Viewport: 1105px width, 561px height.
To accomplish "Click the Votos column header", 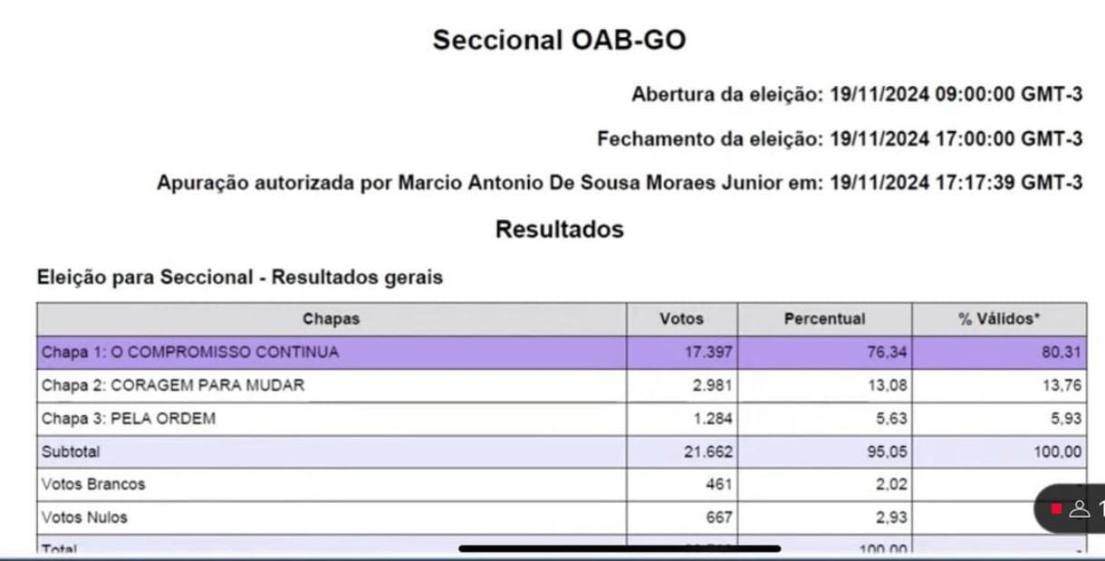I will (681, 319).
